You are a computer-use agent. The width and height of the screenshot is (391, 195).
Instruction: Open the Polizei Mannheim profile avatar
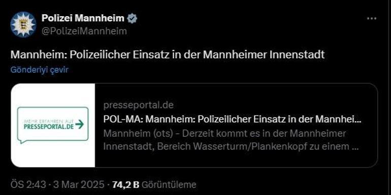(23, 24)
